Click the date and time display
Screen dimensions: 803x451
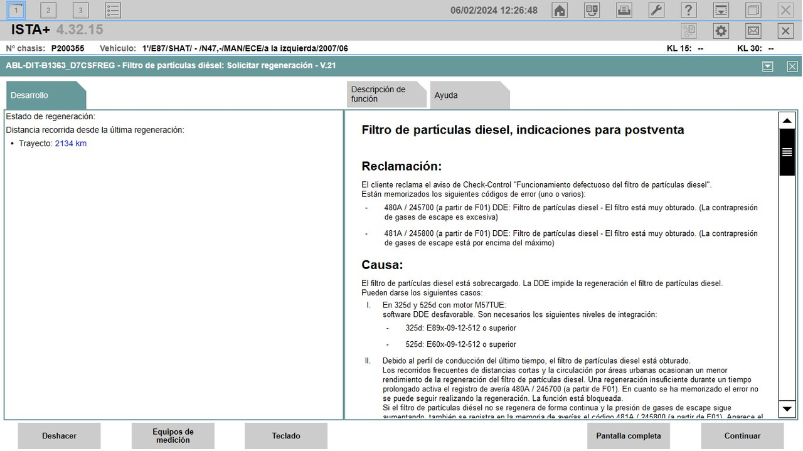coord(494,10)
